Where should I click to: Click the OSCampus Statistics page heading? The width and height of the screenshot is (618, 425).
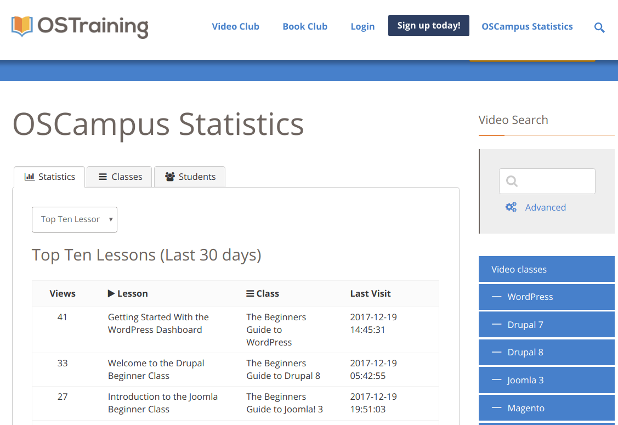click(158, 124)
